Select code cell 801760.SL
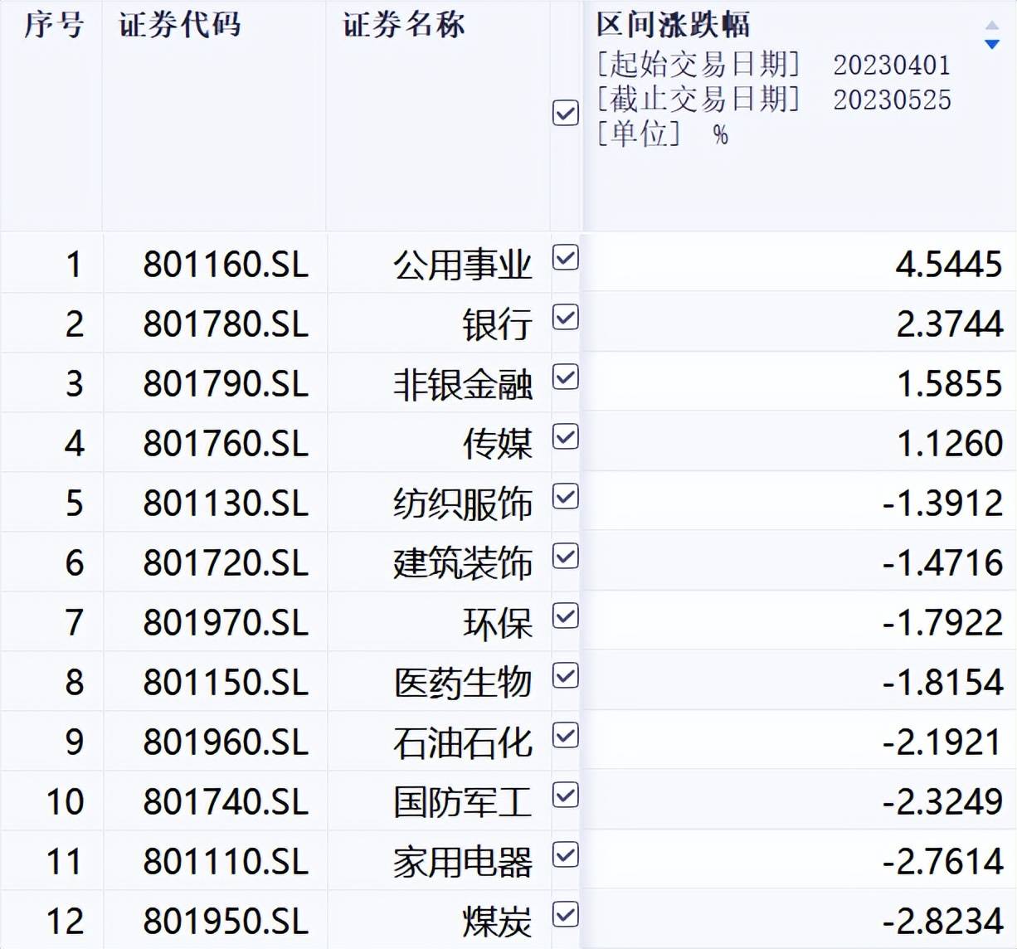This screenshot has width=1017, height=949. click(x=226, y=444)
